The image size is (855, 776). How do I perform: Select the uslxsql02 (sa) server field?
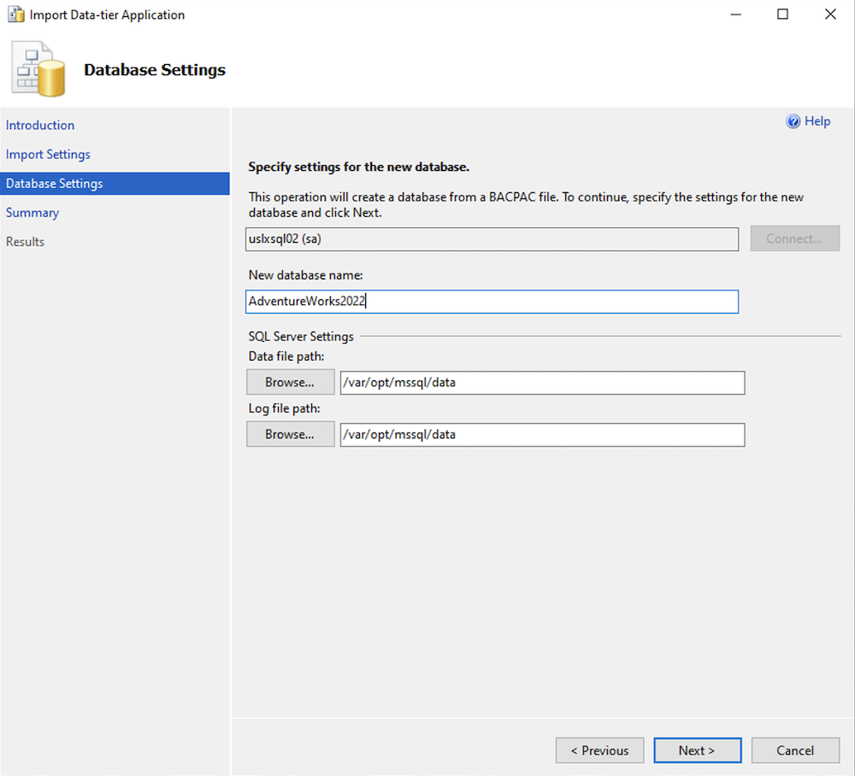[492, 238]
